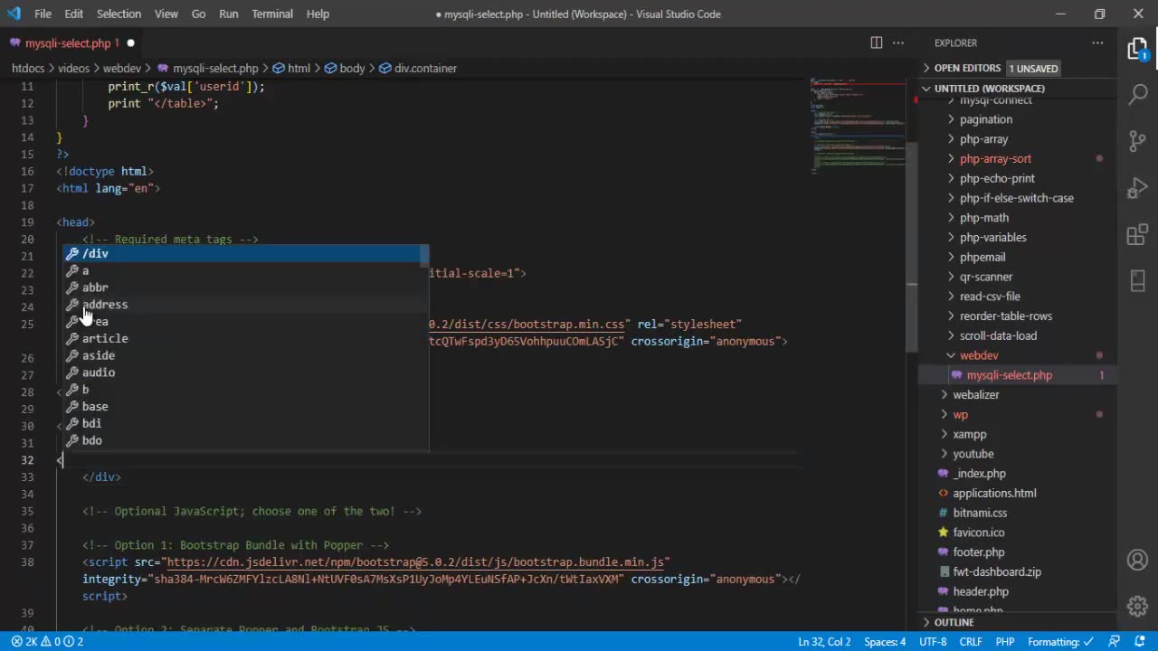Change language mode from PHP
The width and height of the screenshot is (1158, 651).
[x=1004, y=642]
